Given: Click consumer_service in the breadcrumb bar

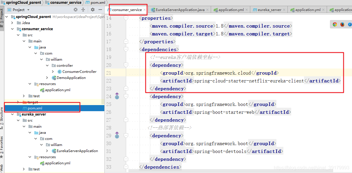Looking at the screenshot, I should [66, 3].
